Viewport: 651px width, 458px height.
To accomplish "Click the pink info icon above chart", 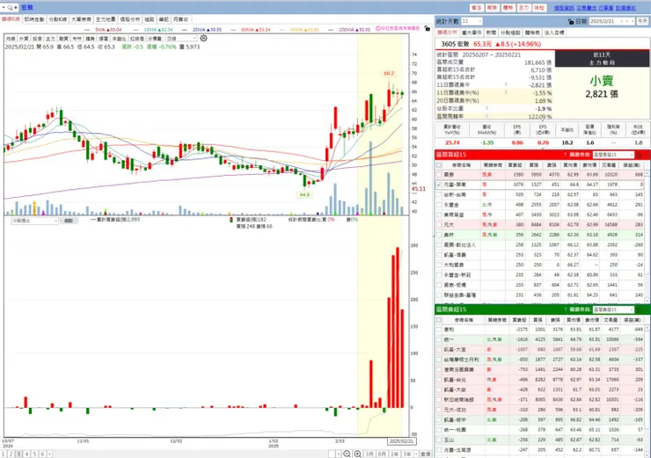I will pyautogui.click(x=378, y=29).
